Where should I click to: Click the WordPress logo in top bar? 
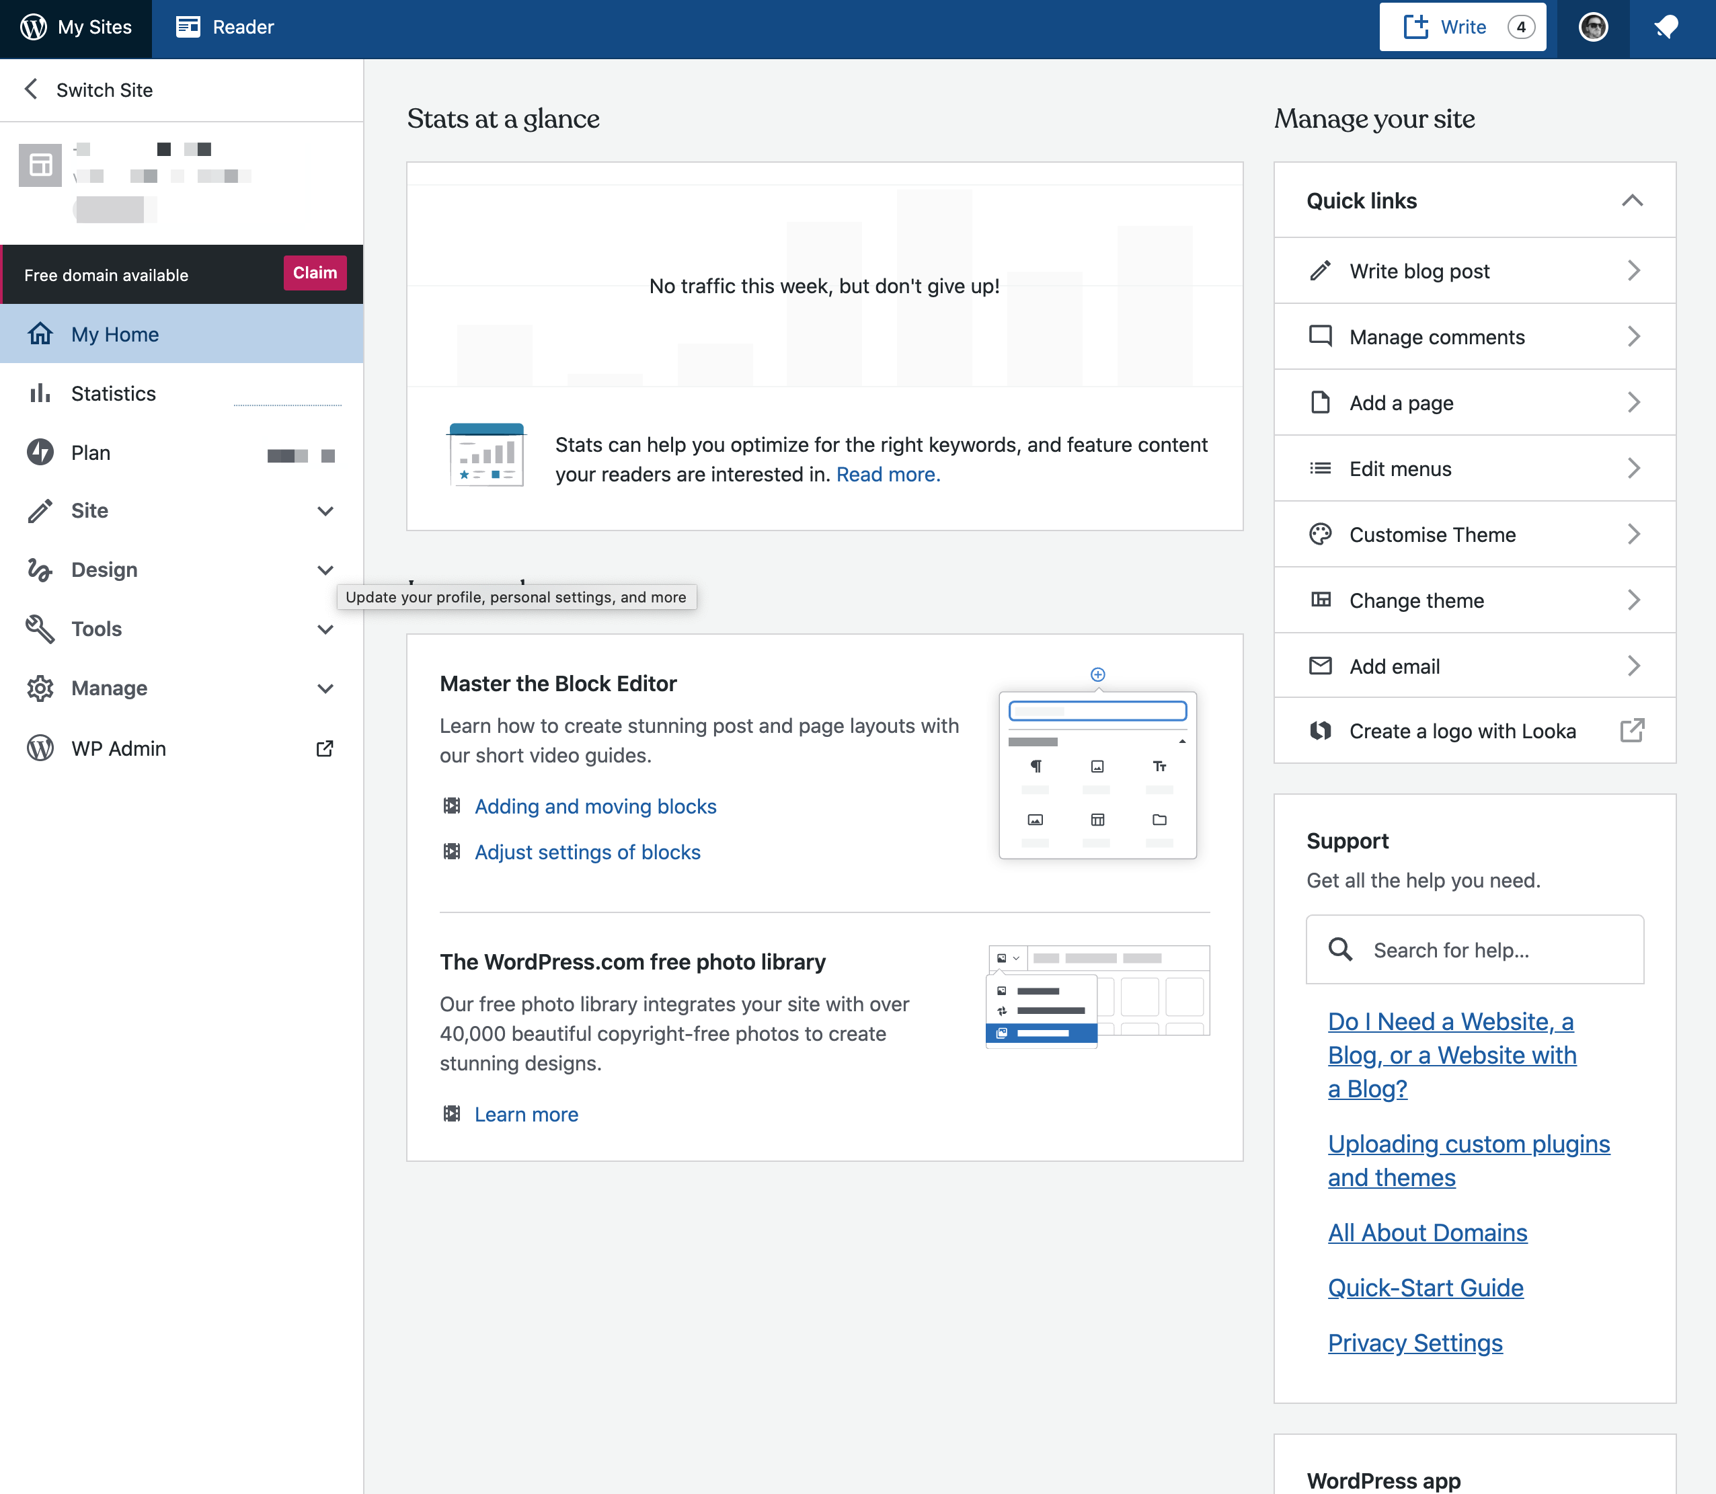point(34,27)
